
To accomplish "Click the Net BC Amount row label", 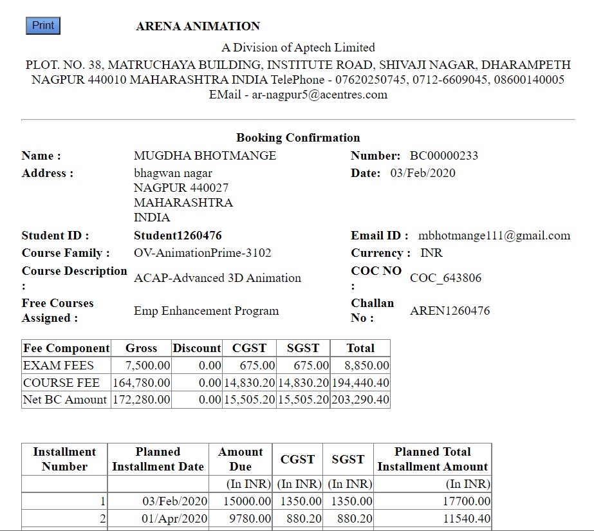I will pos(65,400).
